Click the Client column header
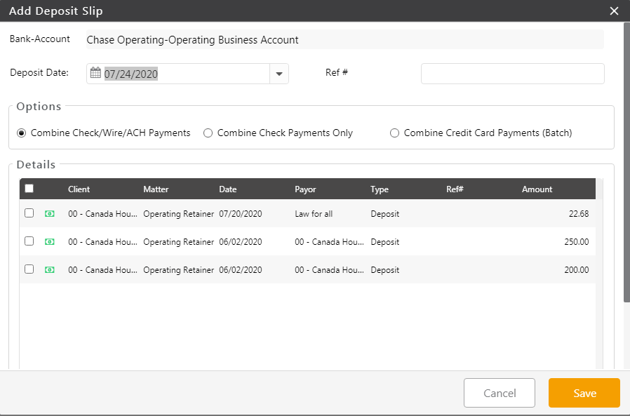The image size is (630, 416). pyautogui.click(x=79, y=189)
